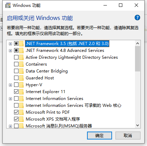Click the Windows Features title bar icon
Viewport: 147px width, 146px height.
8,5
